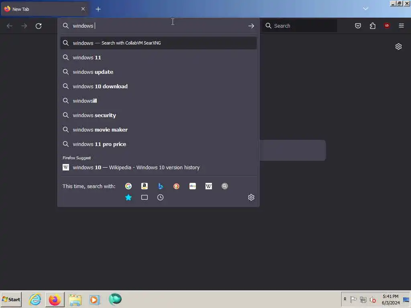Search windows with CollabVM SearXNG
Screen dimensions: 411x308
(158, 43)
